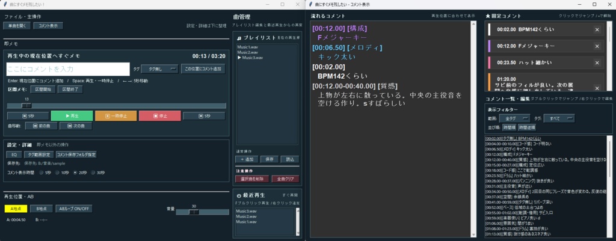Screen dimensions: 616x241
Task: Click the green 再生 play button
Action: pos(72,116)
